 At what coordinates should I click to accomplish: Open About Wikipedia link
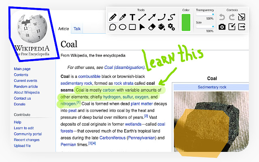tap(27, 92)
